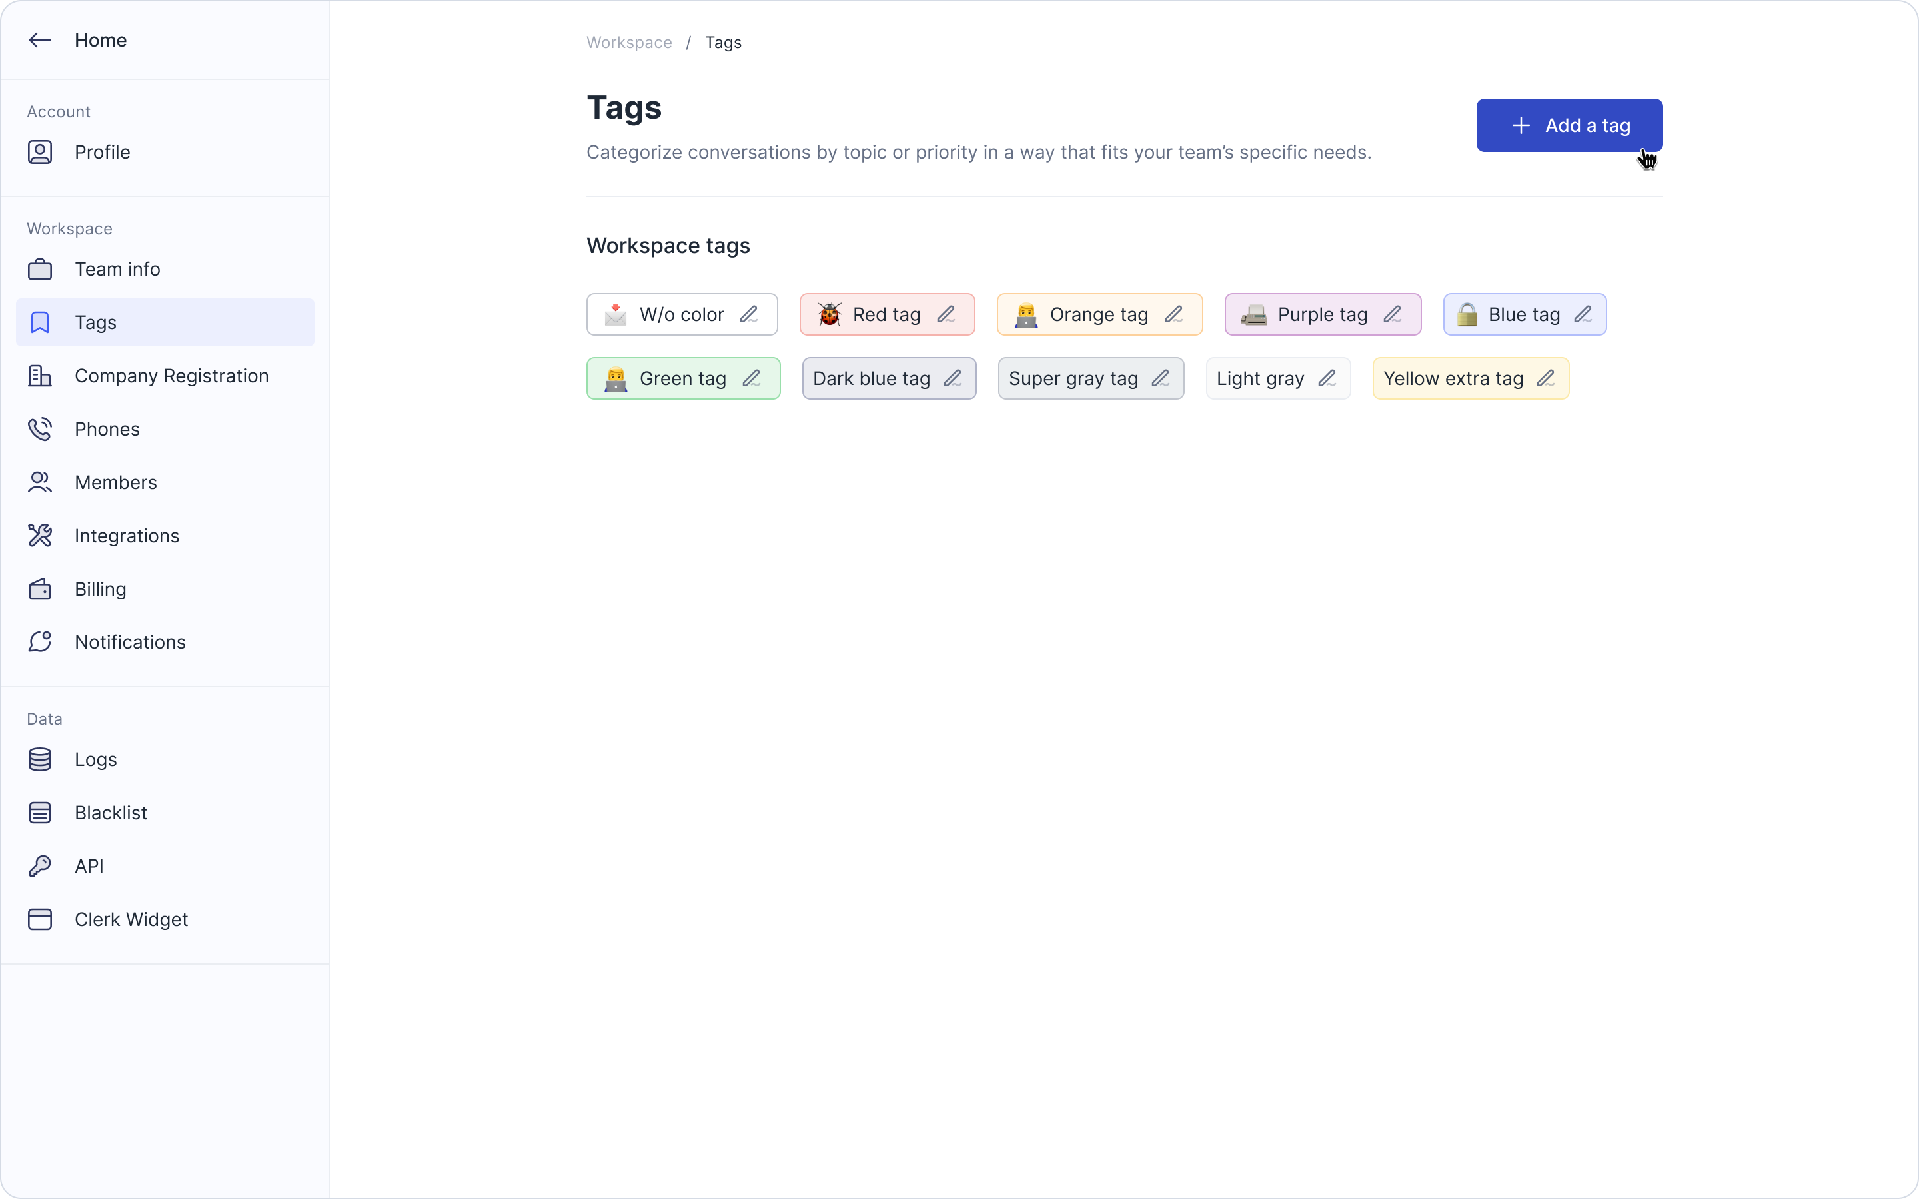
Task: Click the pencil icon on Super gray tag
Action: click(1160, 379)
